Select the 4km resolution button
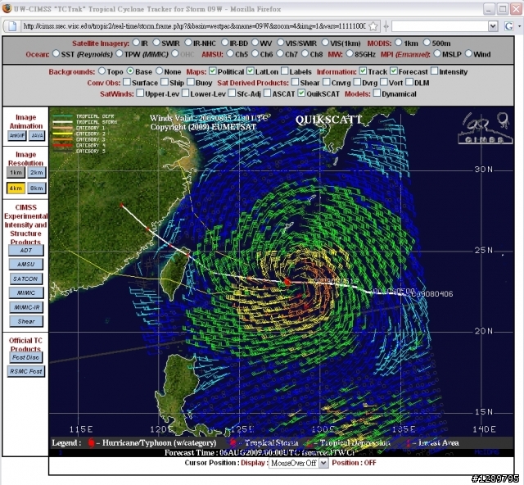Image resolution: width=524 pixels, height=485 pixels. pyautogui.click(x=16, y=188)
